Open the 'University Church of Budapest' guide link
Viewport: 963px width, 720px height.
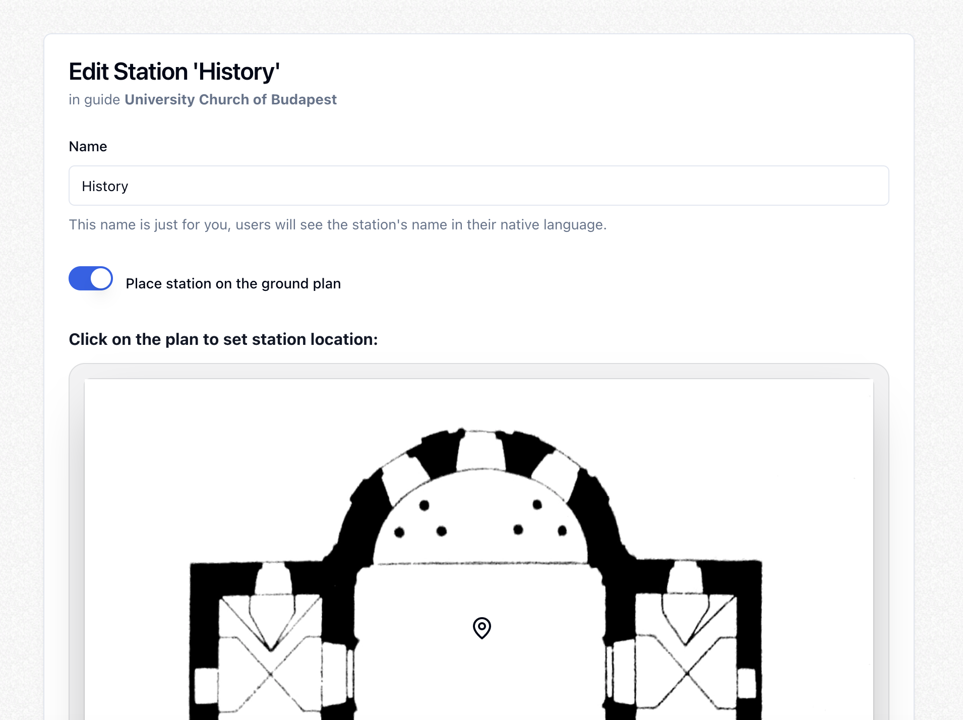pyautogui.click(x=230, y=99)
